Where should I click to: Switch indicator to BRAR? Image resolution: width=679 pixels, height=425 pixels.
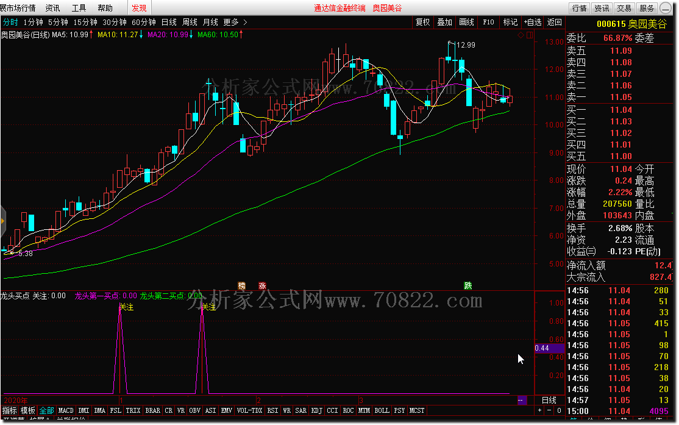point(152,410)
